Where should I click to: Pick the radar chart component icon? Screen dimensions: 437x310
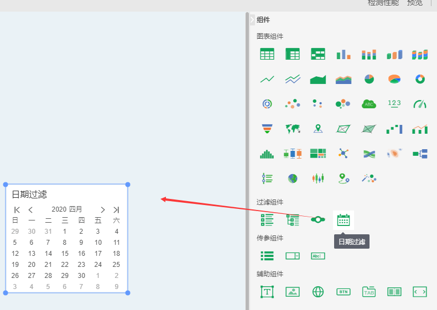click(344, 129)
